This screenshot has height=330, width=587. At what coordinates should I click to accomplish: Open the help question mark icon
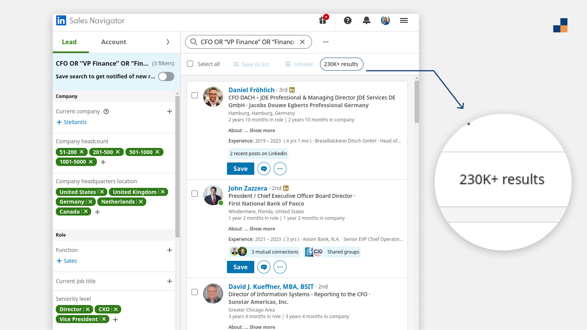point(348,21)
